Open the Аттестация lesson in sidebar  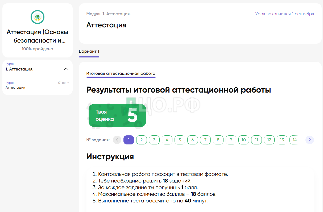point(15,87)
